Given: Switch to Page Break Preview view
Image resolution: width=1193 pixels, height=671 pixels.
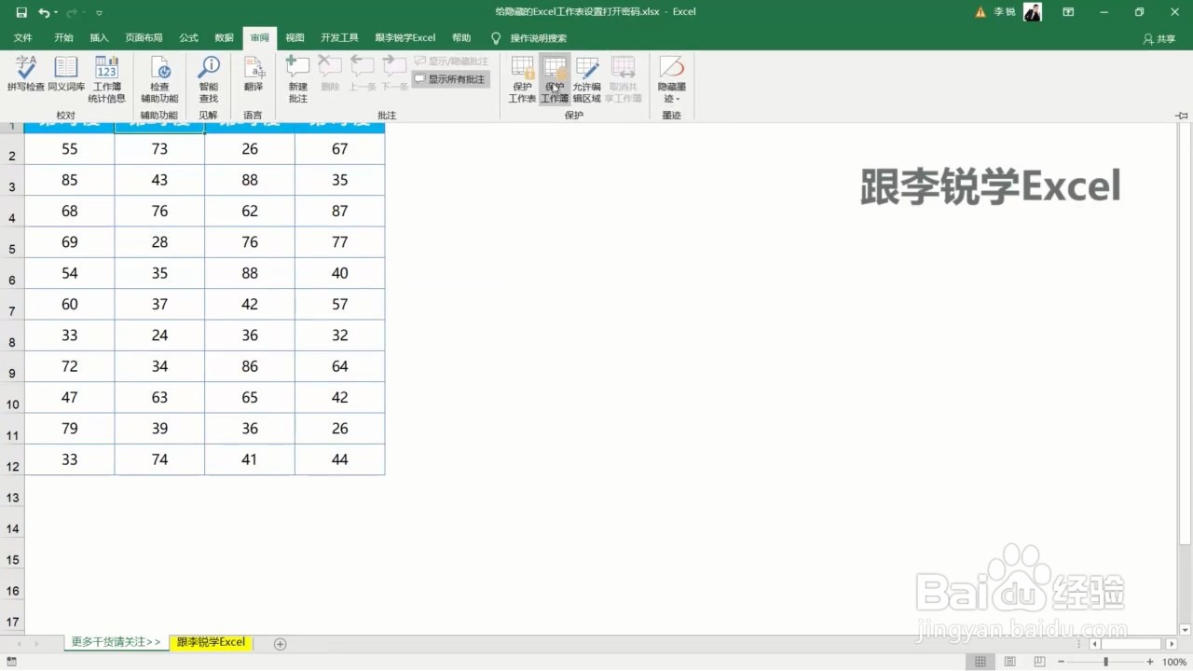Looking at the screenshot, I should pyautogui.click(x=1039, y=662).
